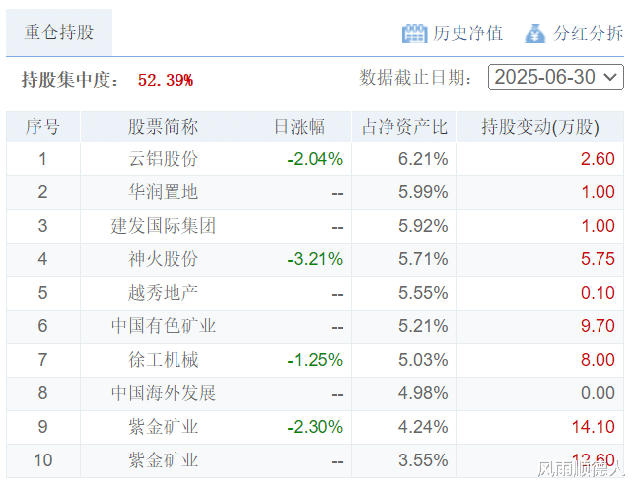Image resolution: width=635 pixels, height=490 pixels.
Task: Open stock 中国有色矿业
Action: point(164,326)
